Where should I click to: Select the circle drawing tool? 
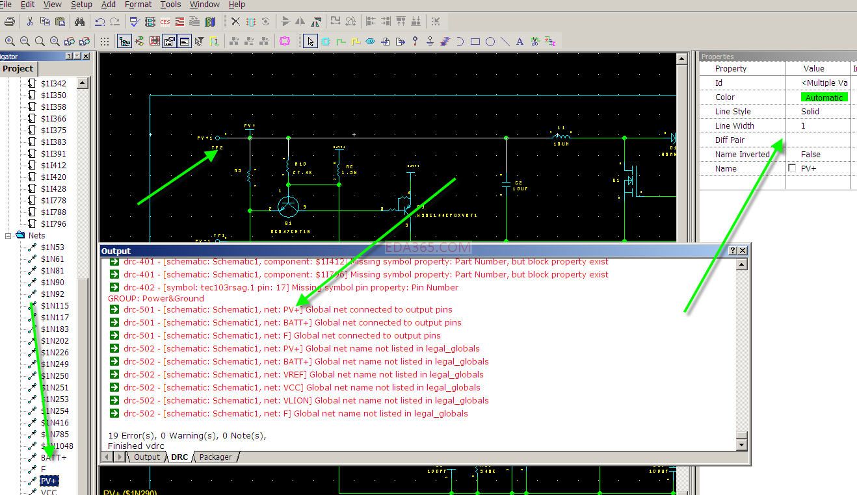coord(490,42)
